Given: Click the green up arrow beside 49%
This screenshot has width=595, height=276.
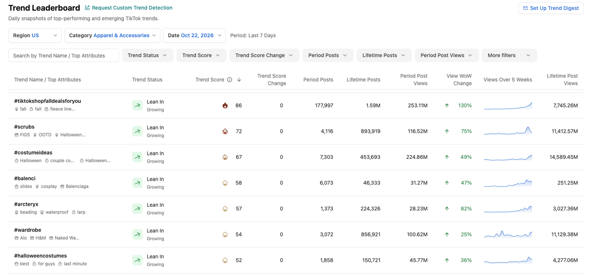Looking at the screenshot, I should click(447, 157).
